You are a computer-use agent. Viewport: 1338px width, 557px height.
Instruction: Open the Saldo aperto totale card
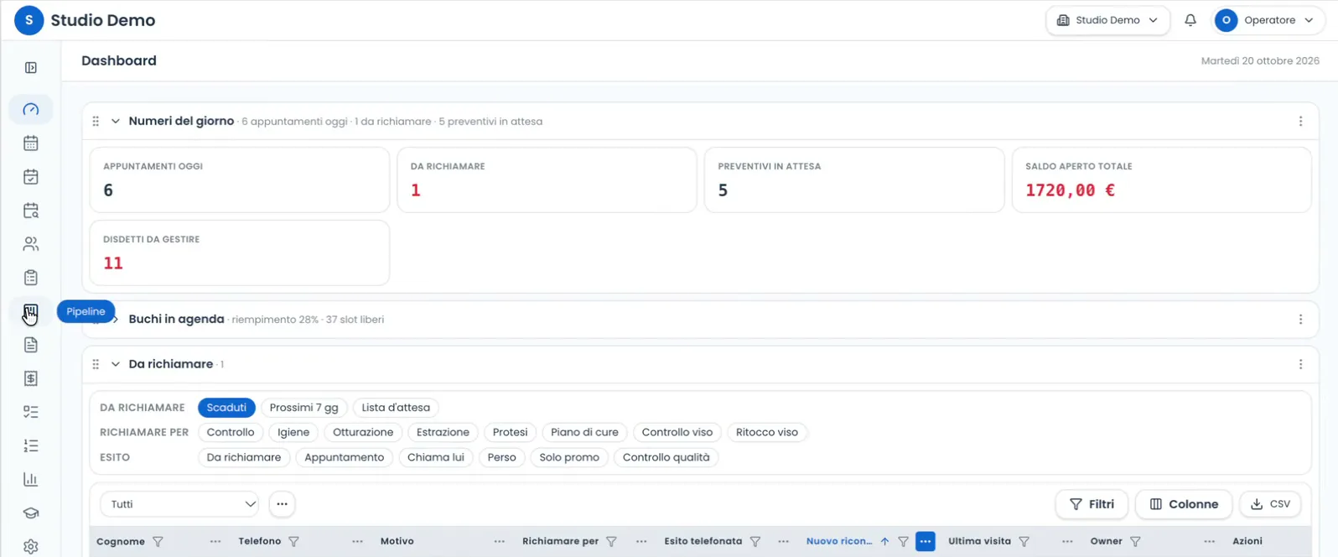(1162, 180)
